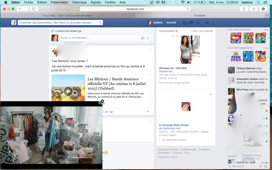
Task: Open the Présentation menu
Action: pyautogui.click(x=60, y=2)
